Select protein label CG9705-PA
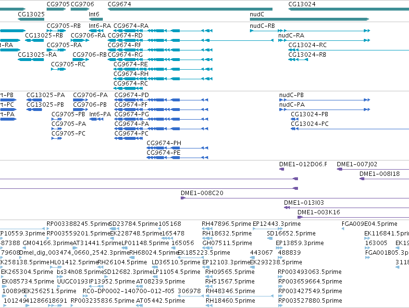 (x=69, y=124)
